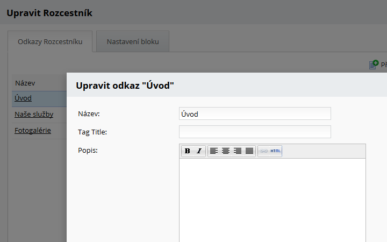Open the Fotogalerie link
Image resolution: width=387 pixels, height=242 pixels.
tap(33, 130)
